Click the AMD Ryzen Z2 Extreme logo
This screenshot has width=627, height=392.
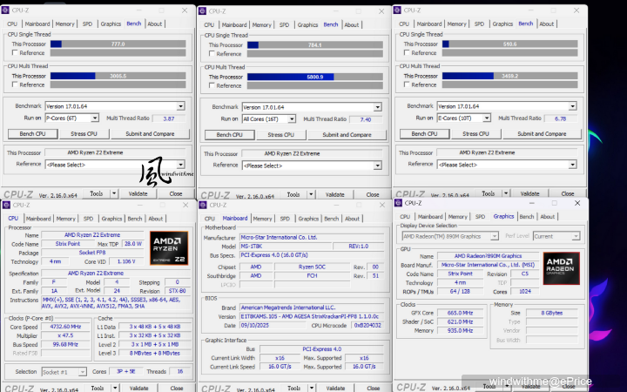(x=167, y=247)
